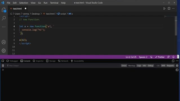
Task: Show additional views ellipsis in activity bar
Action: 4,27
